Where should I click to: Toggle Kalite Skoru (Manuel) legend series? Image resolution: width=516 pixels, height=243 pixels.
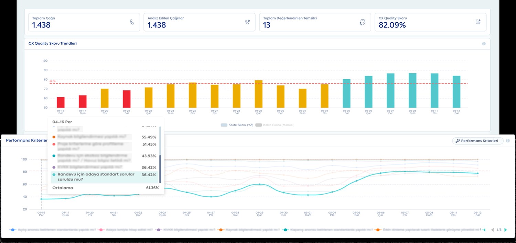point(275,125)
